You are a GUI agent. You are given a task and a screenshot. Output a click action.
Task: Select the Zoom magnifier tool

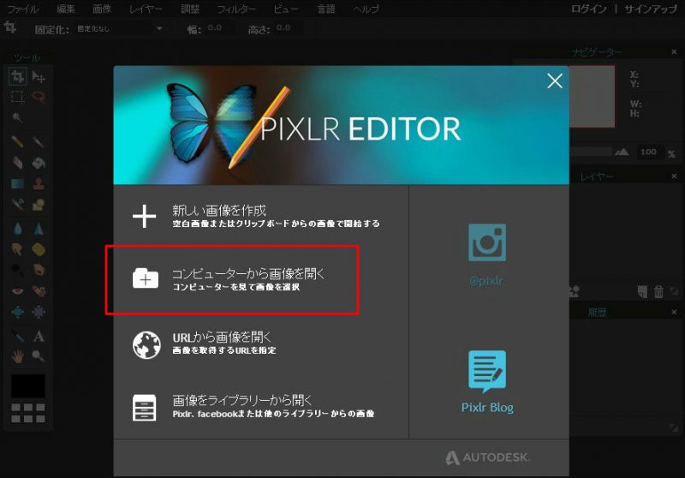(x=39, y=356)
